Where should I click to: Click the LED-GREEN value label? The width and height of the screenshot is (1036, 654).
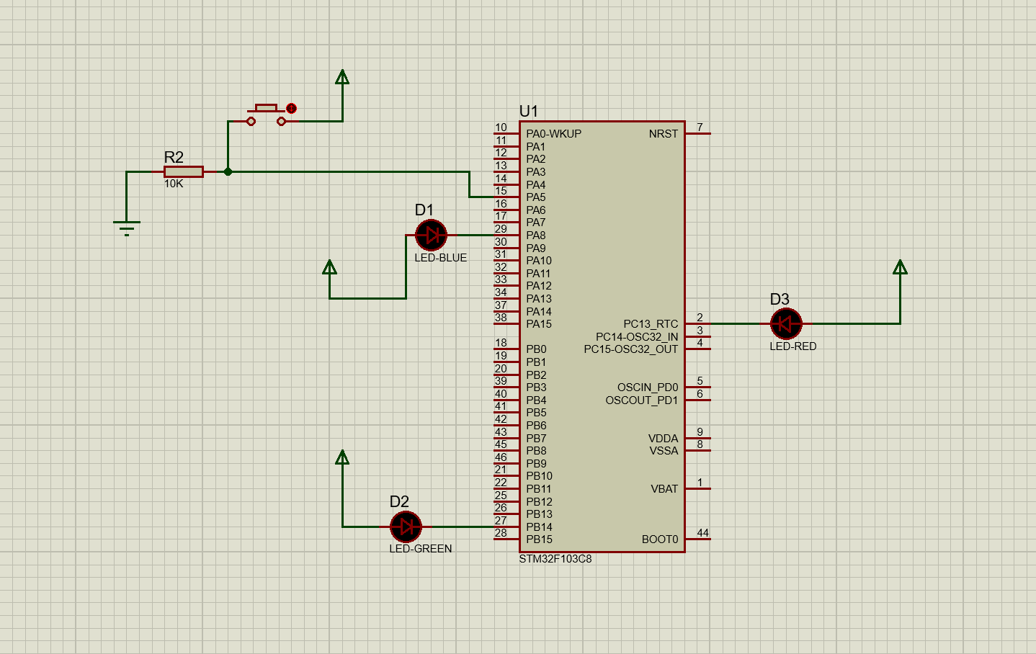point(421,549)
